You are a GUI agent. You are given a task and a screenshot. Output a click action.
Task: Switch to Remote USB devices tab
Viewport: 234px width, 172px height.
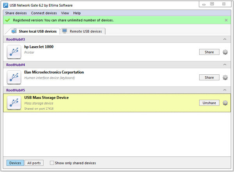click(83, 31)
